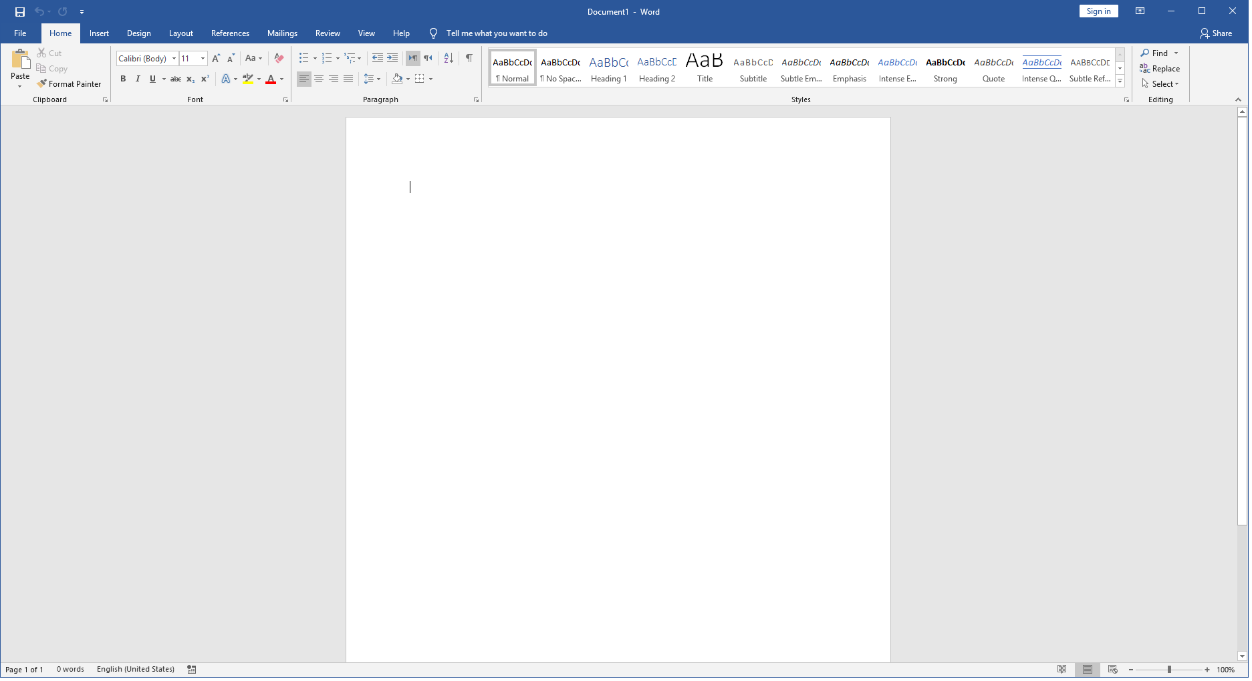The width and height of the screenshot is (1252, 681).
Task: Click the Strikethrough icon
Action: click(x=175, y=79)
